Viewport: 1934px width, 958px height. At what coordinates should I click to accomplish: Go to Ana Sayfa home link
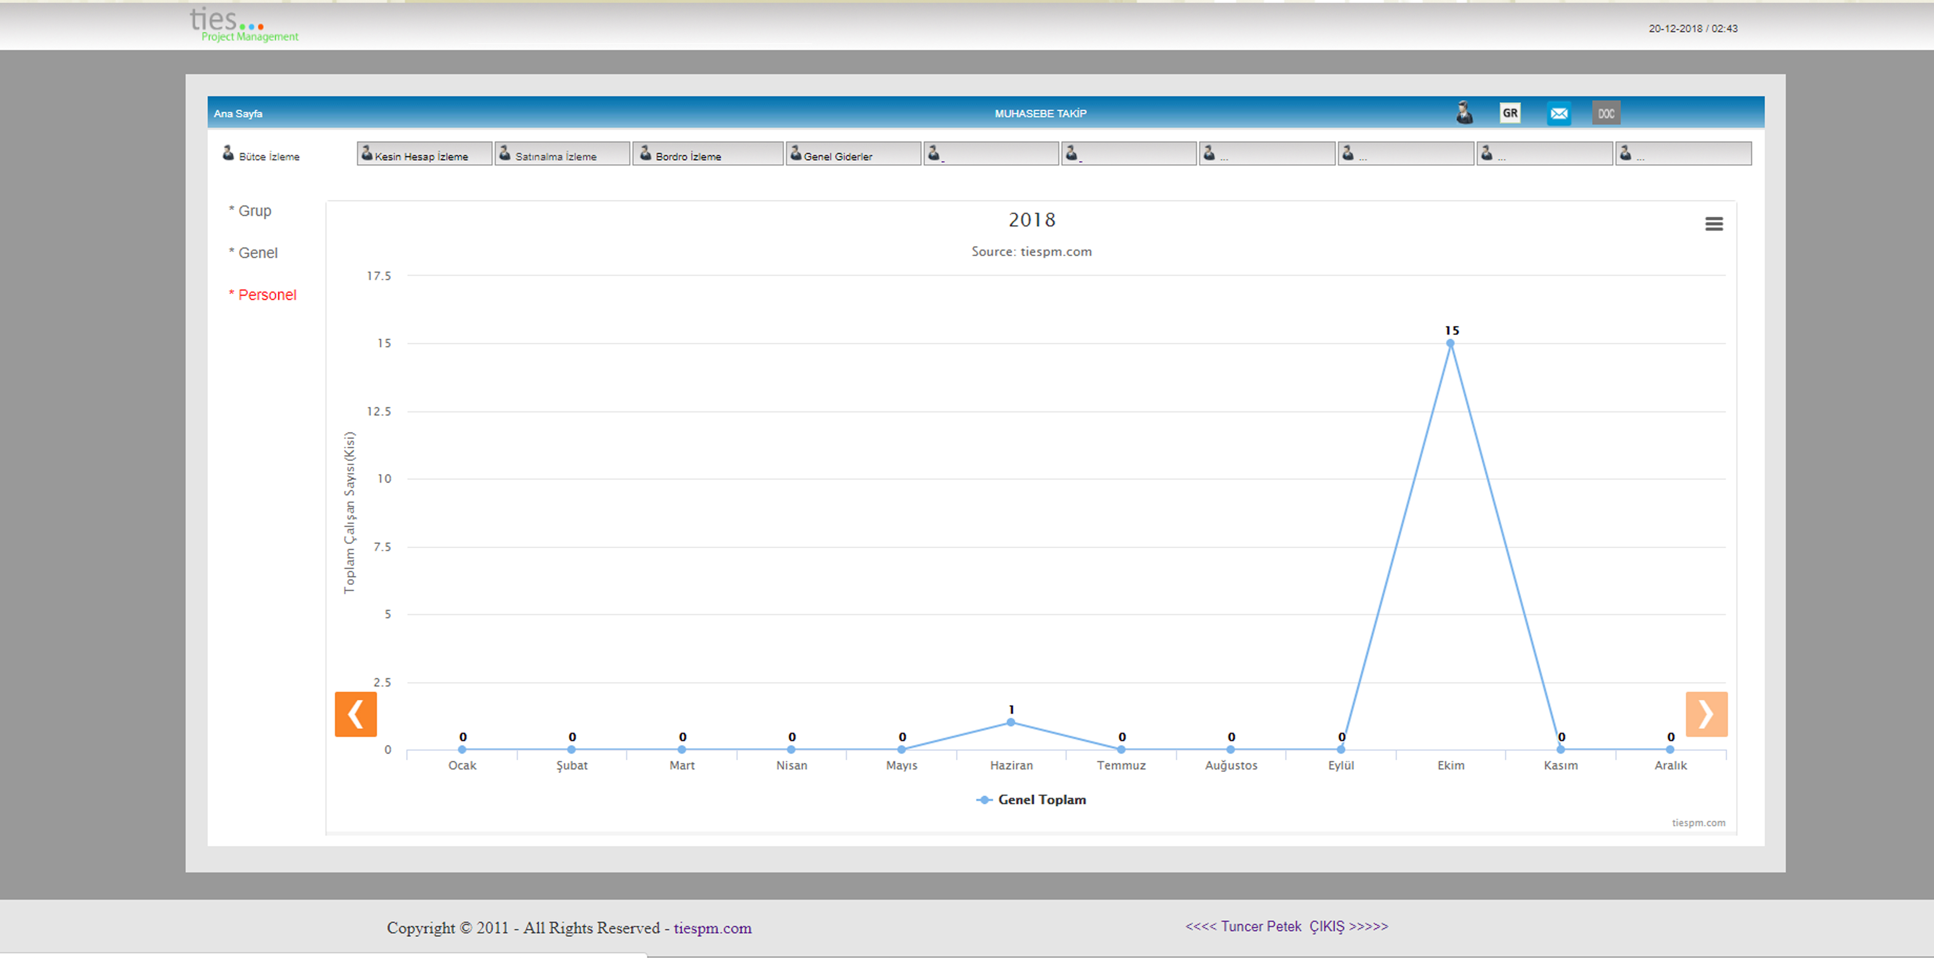238,113
